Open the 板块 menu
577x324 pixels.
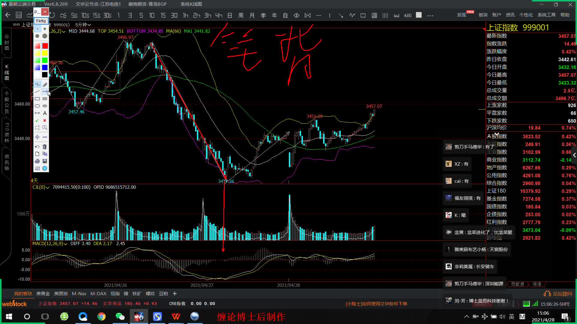point(483,15)
